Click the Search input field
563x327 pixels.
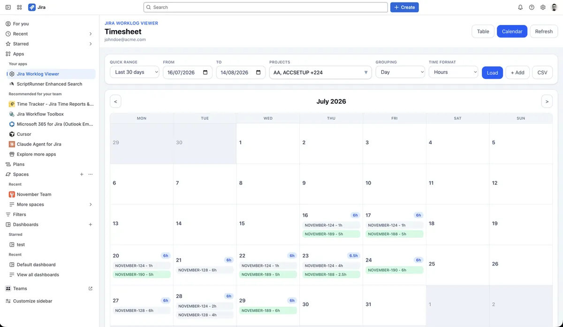point(266,8)
